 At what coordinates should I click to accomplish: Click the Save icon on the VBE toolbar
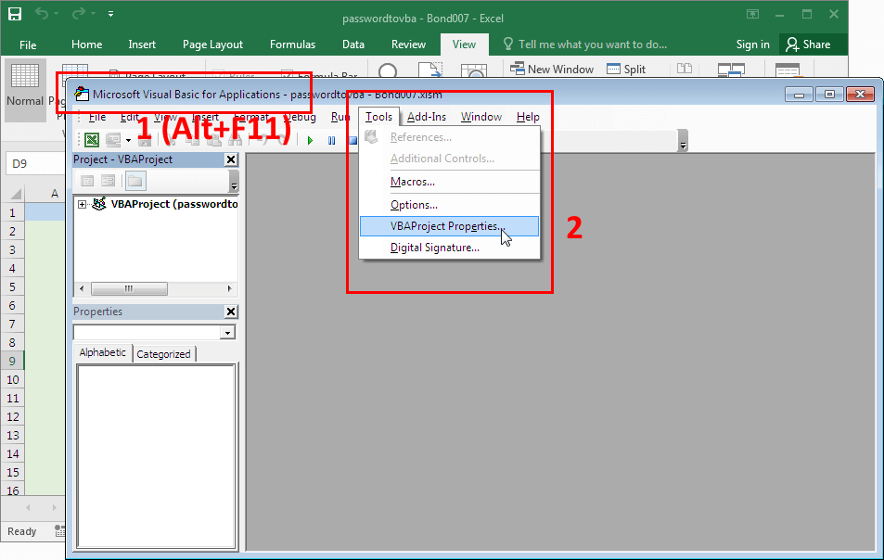[x=146, y=140]
